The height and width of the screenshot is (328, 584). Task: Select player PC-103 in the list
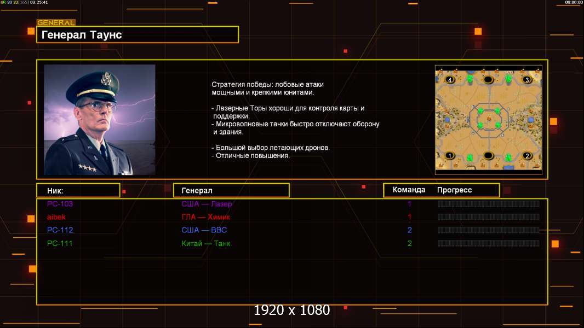pyautogui.click(x=60, y=204)
